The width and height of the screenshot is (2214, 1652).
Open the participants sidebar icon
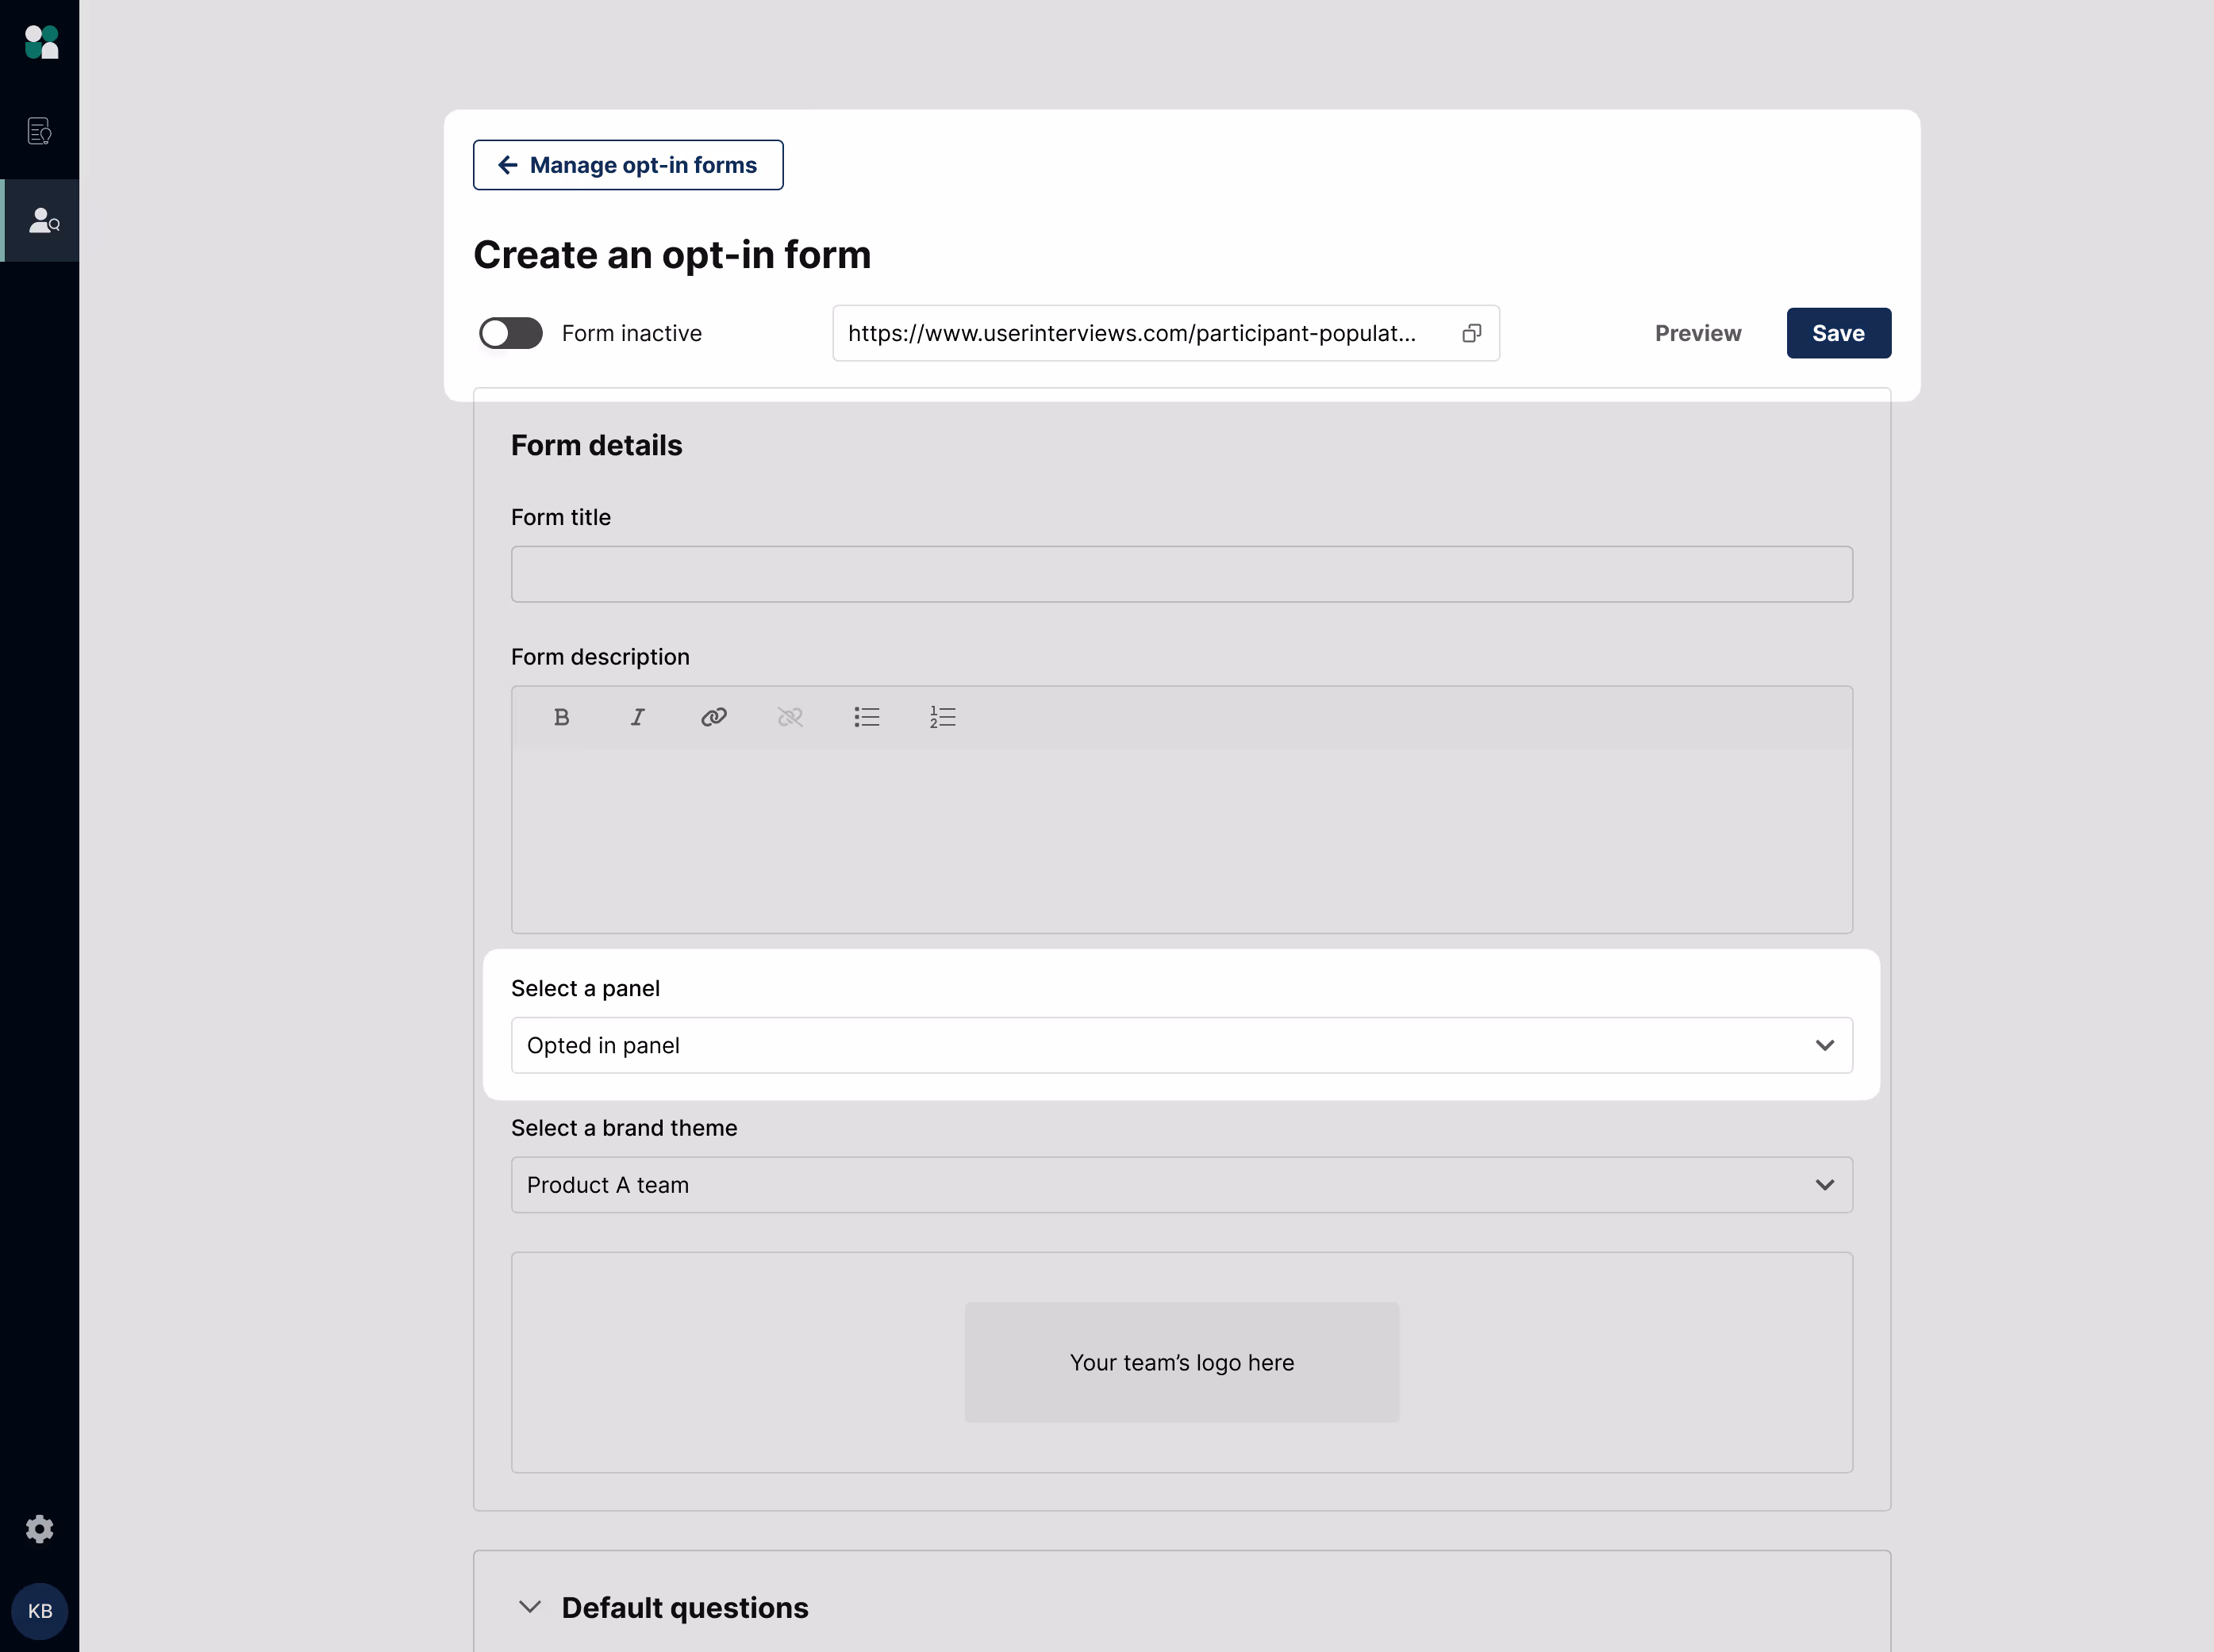click(42, 220)
